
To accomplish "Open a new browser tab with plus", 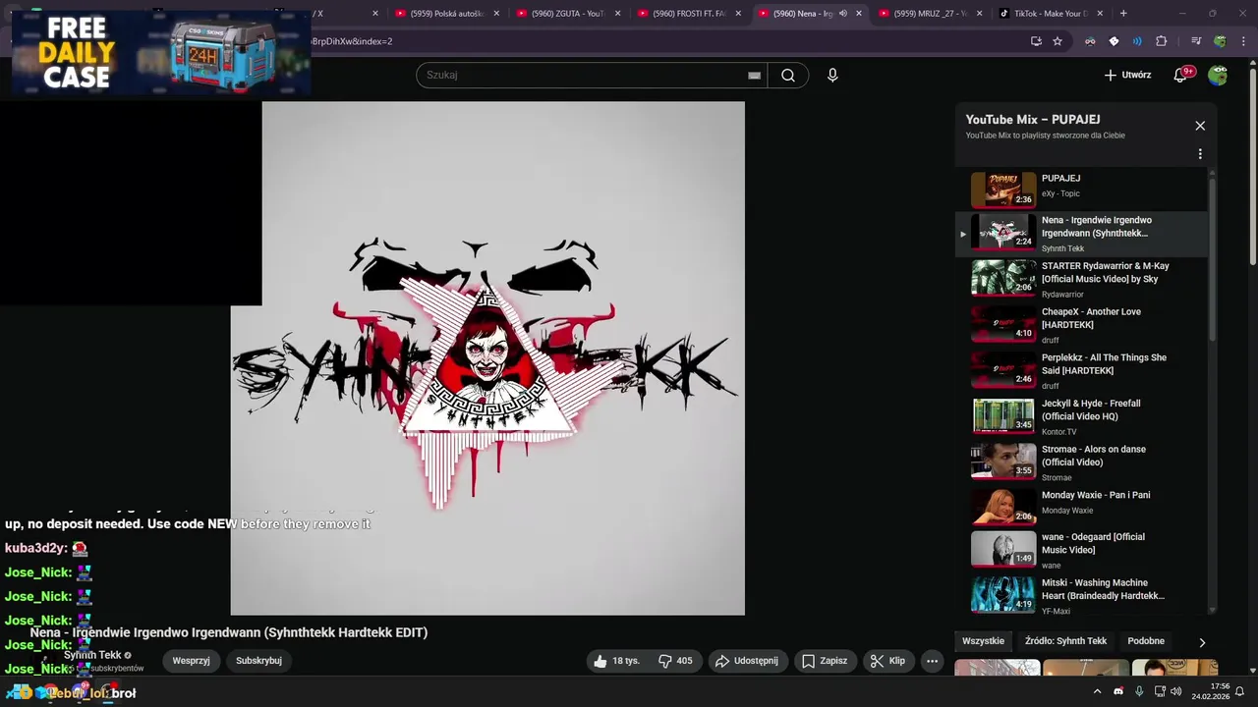I will click(x=1123, y=14).
